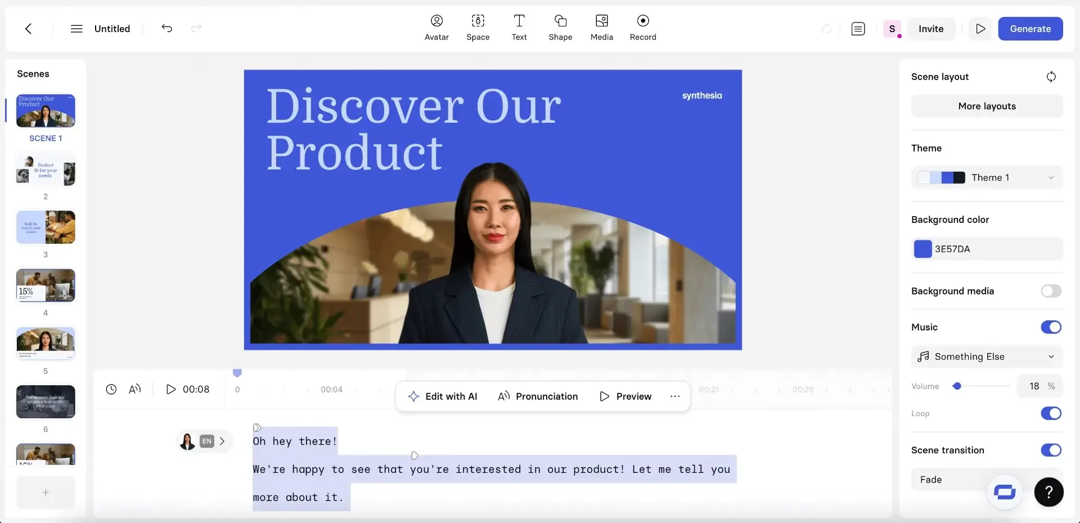Open the hamburger menu
Image resolution: width=1080 pixels, height=523 pixels.
click(x=76, y=29)
